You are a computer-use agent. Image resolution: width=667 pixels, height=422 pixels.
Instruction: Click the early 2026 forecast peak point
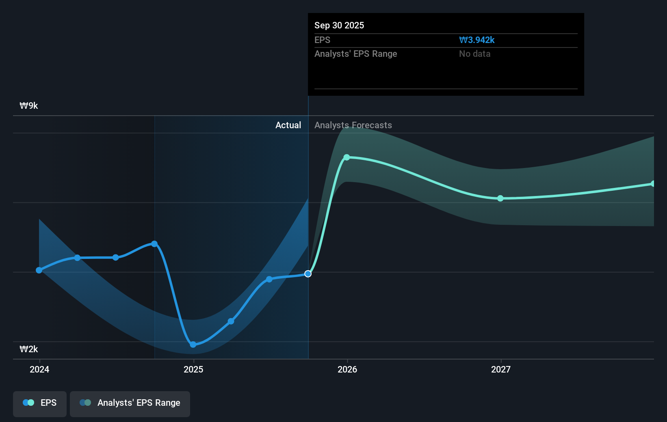click(x=346, y=157)
